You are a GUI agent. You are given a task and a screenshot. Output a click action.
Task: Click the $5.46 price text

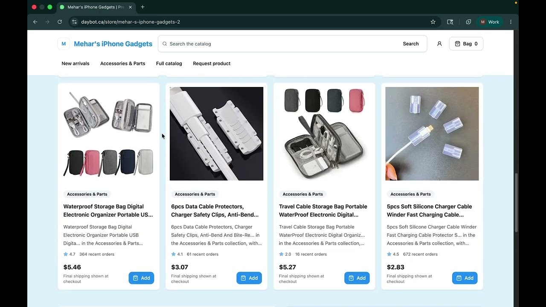[x=72, y=267]
